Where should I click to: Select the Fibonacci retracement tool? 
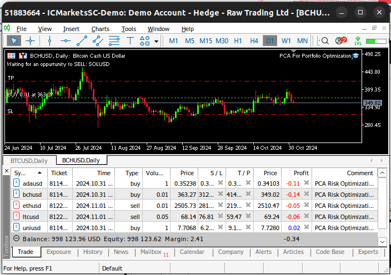[114, 41]
